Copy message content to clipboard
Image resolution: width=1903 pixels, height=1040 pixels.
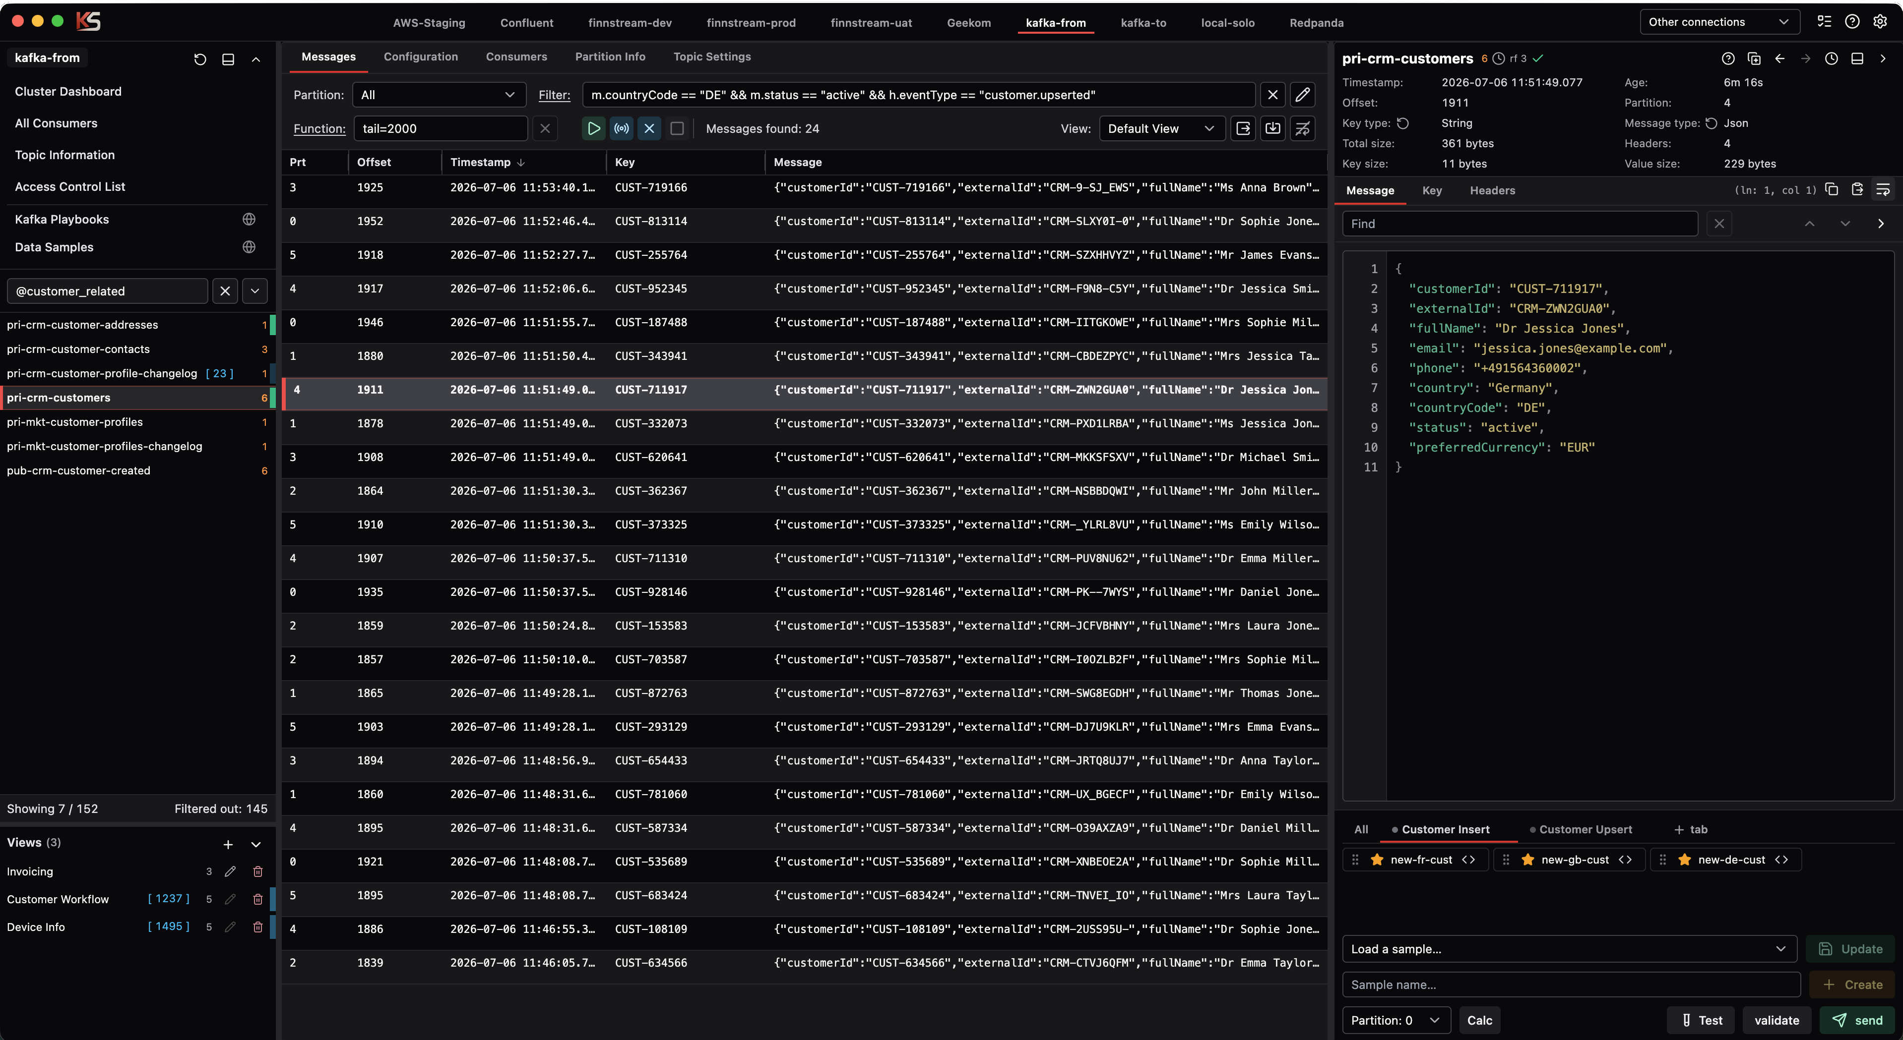point(1832,190)
